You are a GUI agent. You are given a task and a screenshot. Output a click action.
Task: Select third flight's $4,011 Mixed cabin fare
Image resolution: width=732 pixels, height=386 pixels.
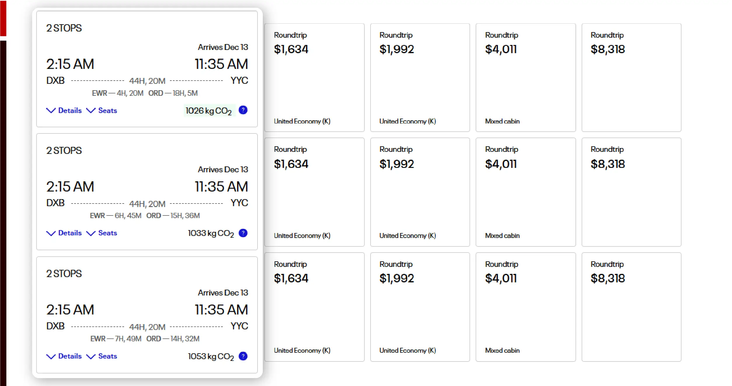click(x=526, y=307)
